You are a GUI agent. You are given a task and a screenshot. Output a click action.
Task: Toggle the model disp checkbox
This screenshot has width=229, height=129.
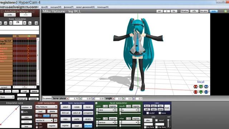(36, 116)
